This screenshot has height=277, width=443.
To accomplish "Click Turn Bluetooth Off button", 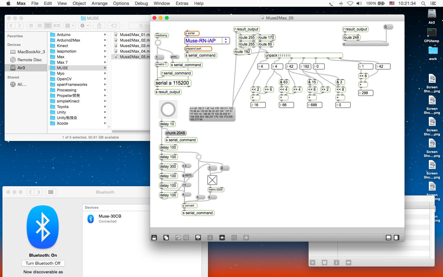I will click(x=43, y=263).
